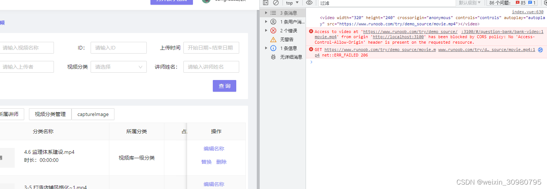Click the error icon of the GET message
Image resolution: width=547 pixels, height=189 pixels.
311,49
